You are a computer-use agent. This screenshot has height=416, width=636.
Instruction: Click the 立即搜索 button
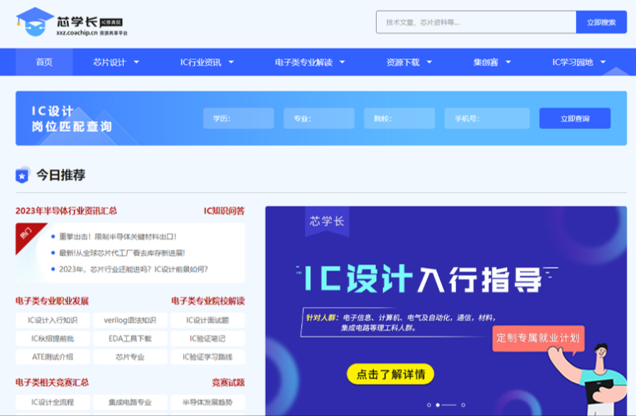click(x=601, y=22)
